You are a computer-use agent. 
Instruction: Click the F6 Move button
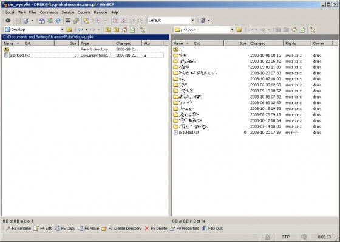89,228
